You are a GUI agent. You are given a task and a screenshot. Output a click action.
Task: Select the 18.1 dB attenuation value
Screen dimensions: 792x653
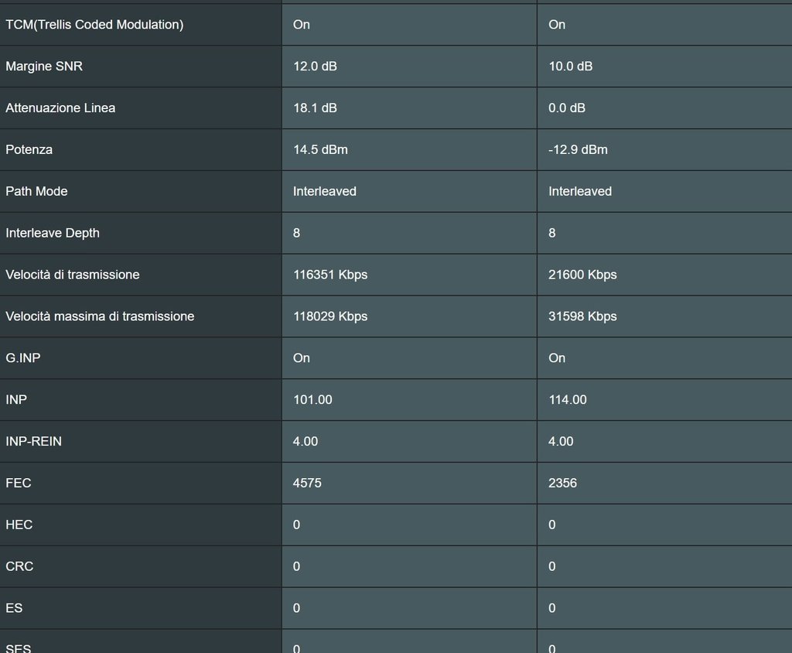click(315, 108)
